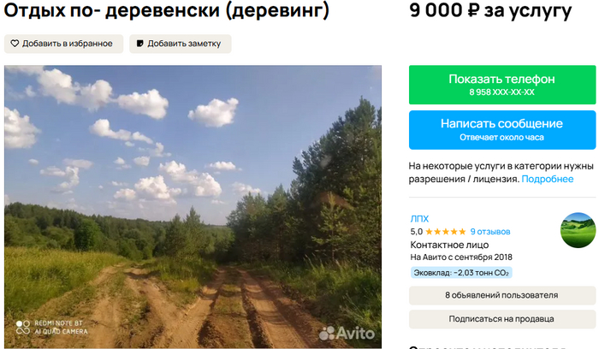Viewport: 599px width, 349px height.
Task: Open the main countryside road photo
Action: coord(193,206)
